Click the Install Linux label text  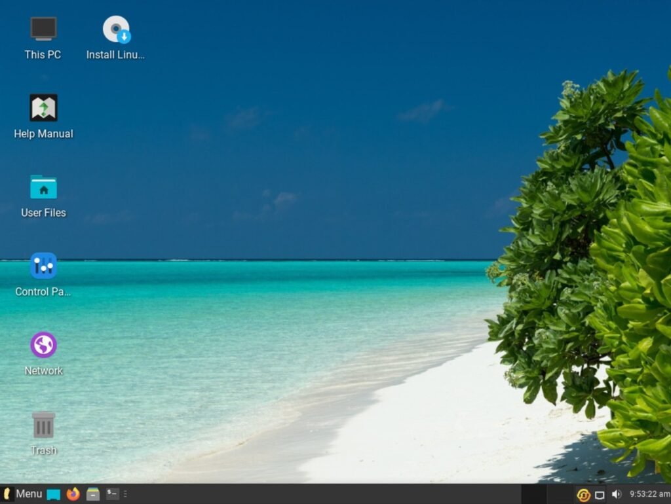(x=115, y=55)
